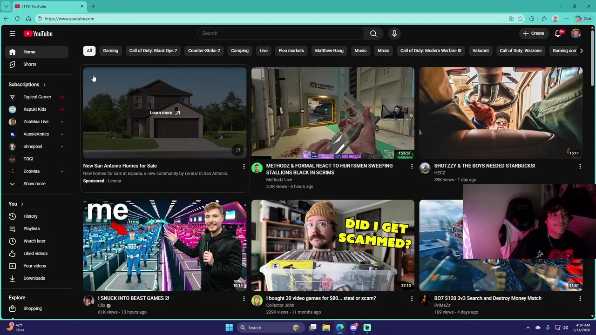The width and height of the screenshot is (596, 335).
Task: Click the YouTube logo
Action: (38, 33)
